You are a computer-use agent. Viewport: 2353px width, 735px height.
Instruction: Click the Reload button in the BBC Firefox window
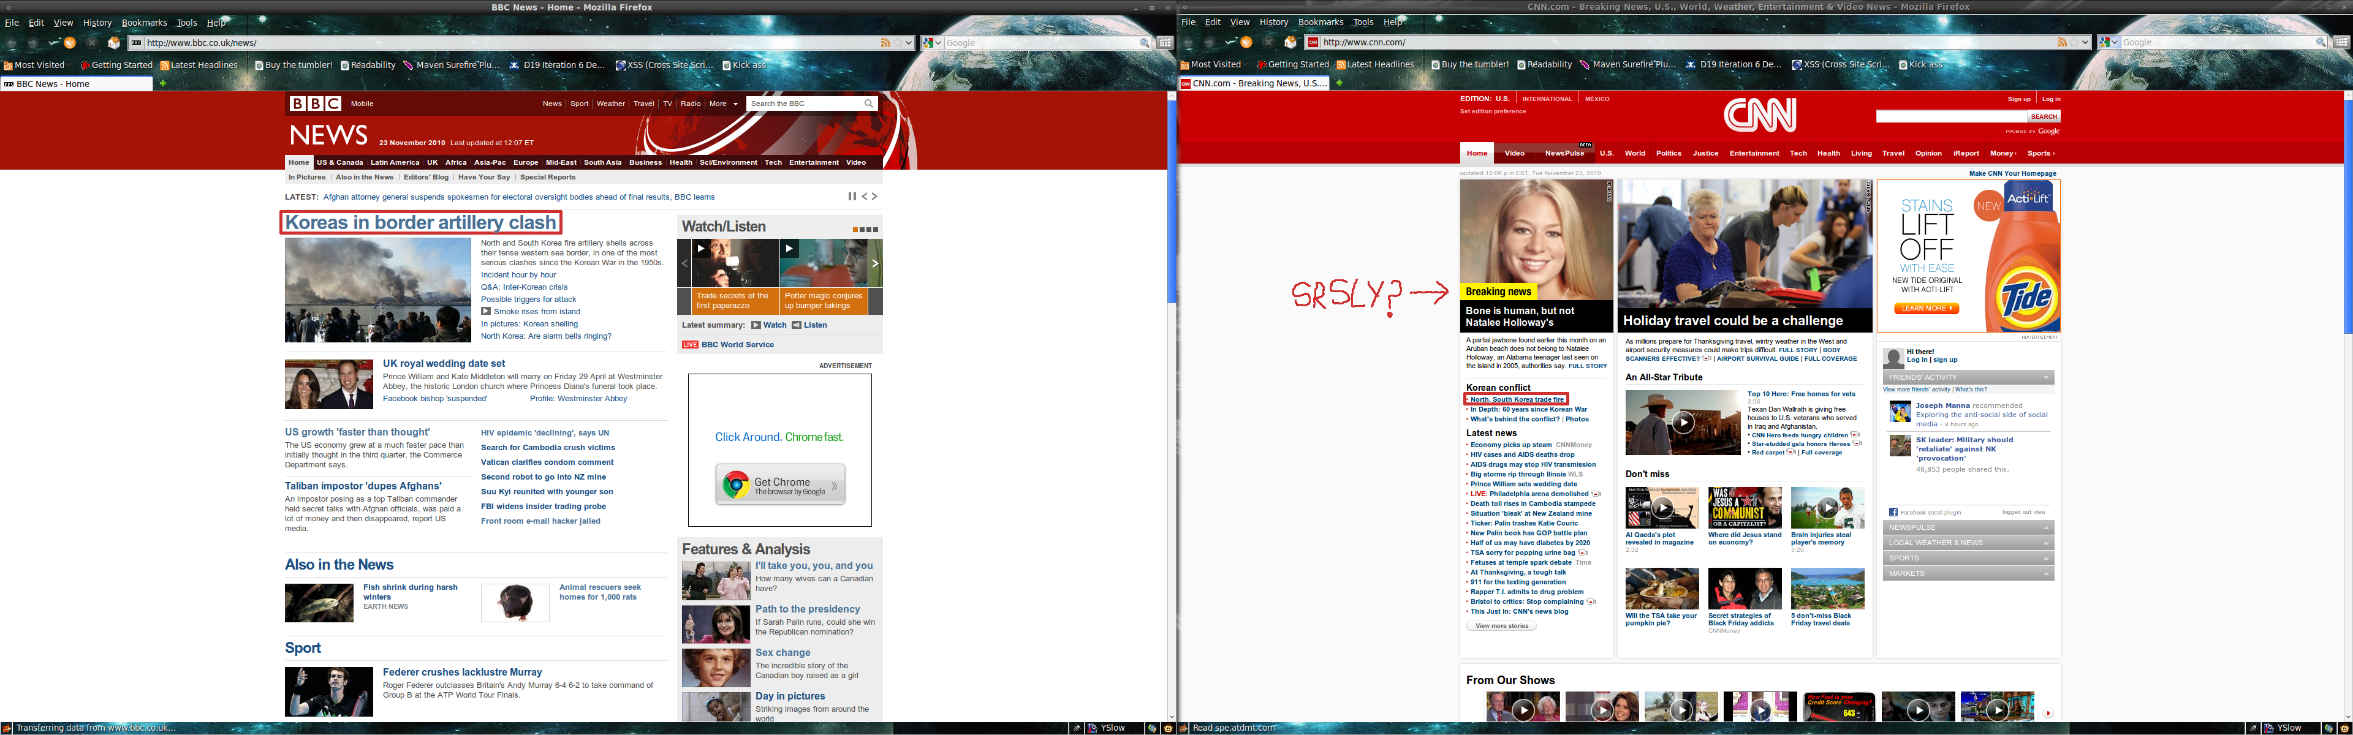point(69,42)
